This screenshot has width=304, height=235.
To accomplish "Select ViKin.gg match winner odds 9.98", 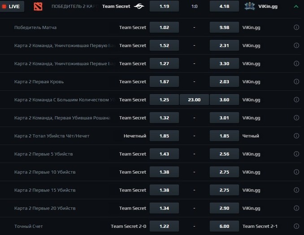I will point(224,27).
